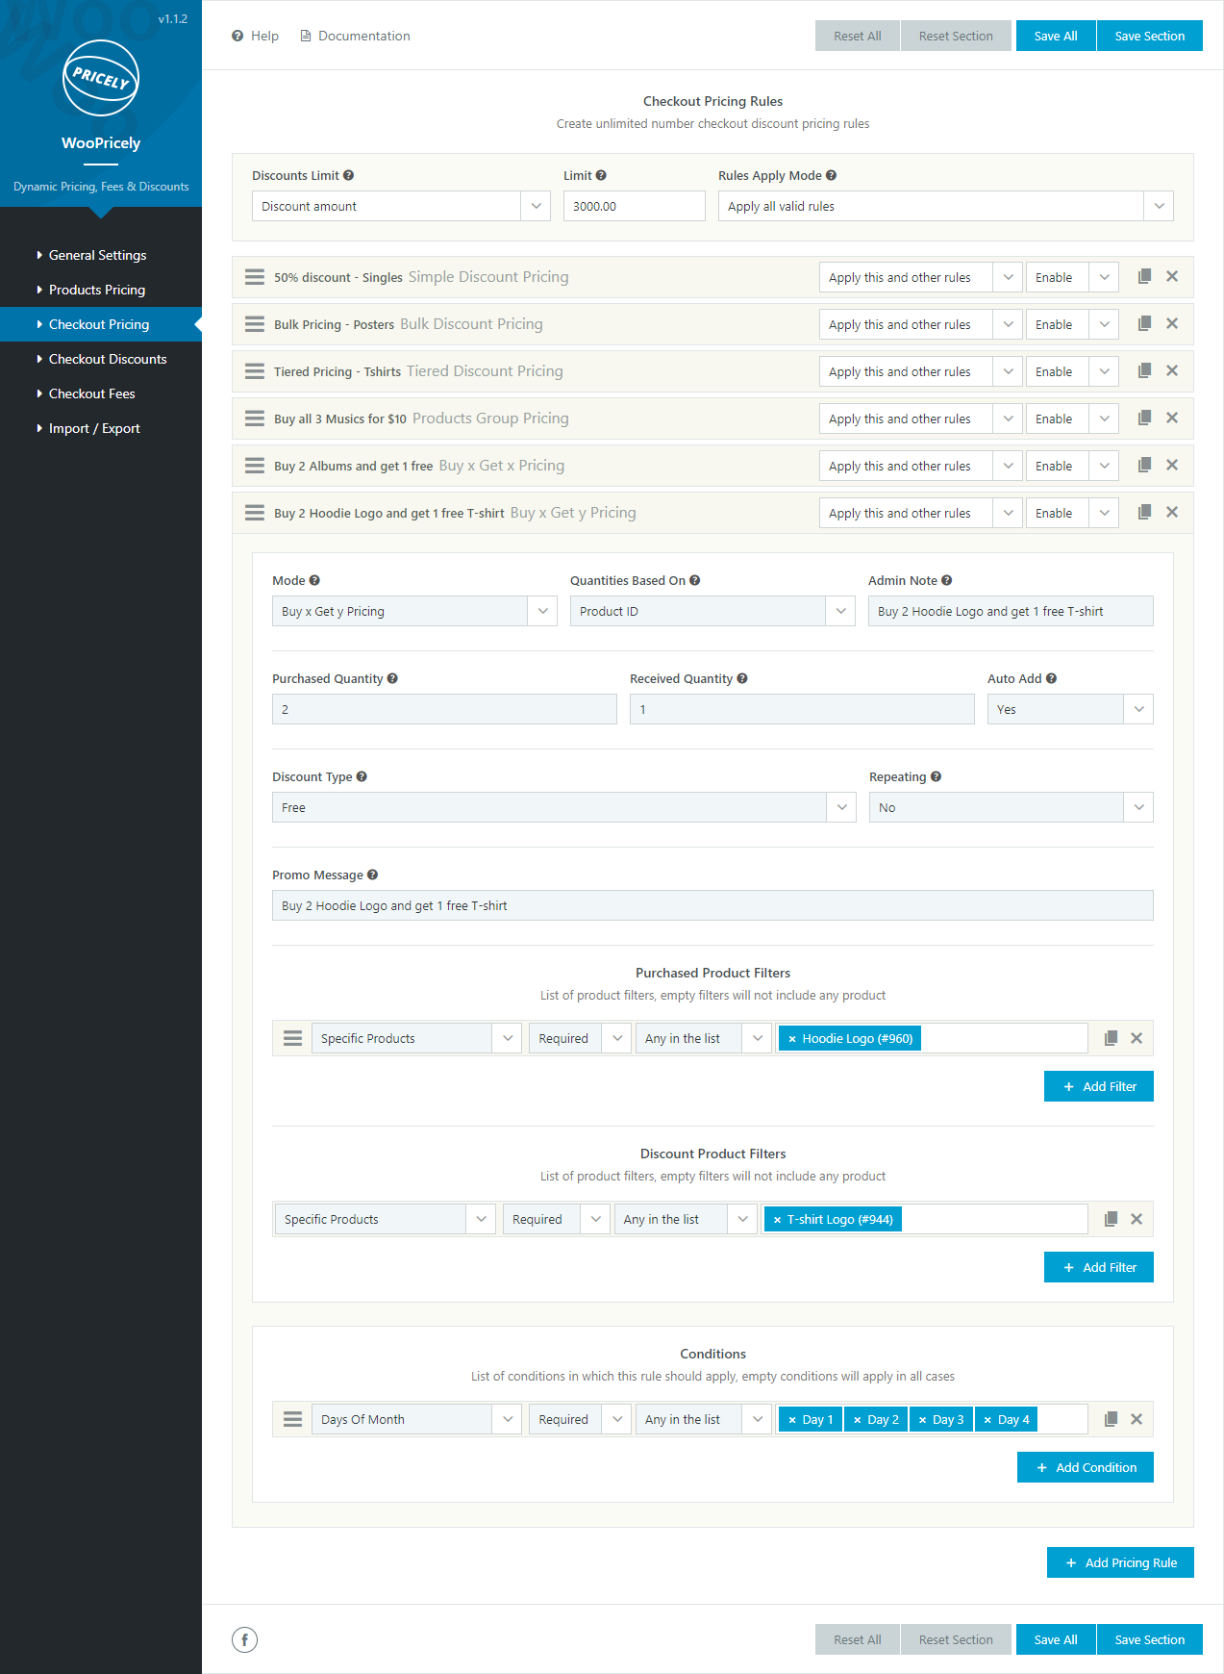The image size is (1224, 1674).
Task: Click the Admin Note input field
Action: click(1011, 611)
